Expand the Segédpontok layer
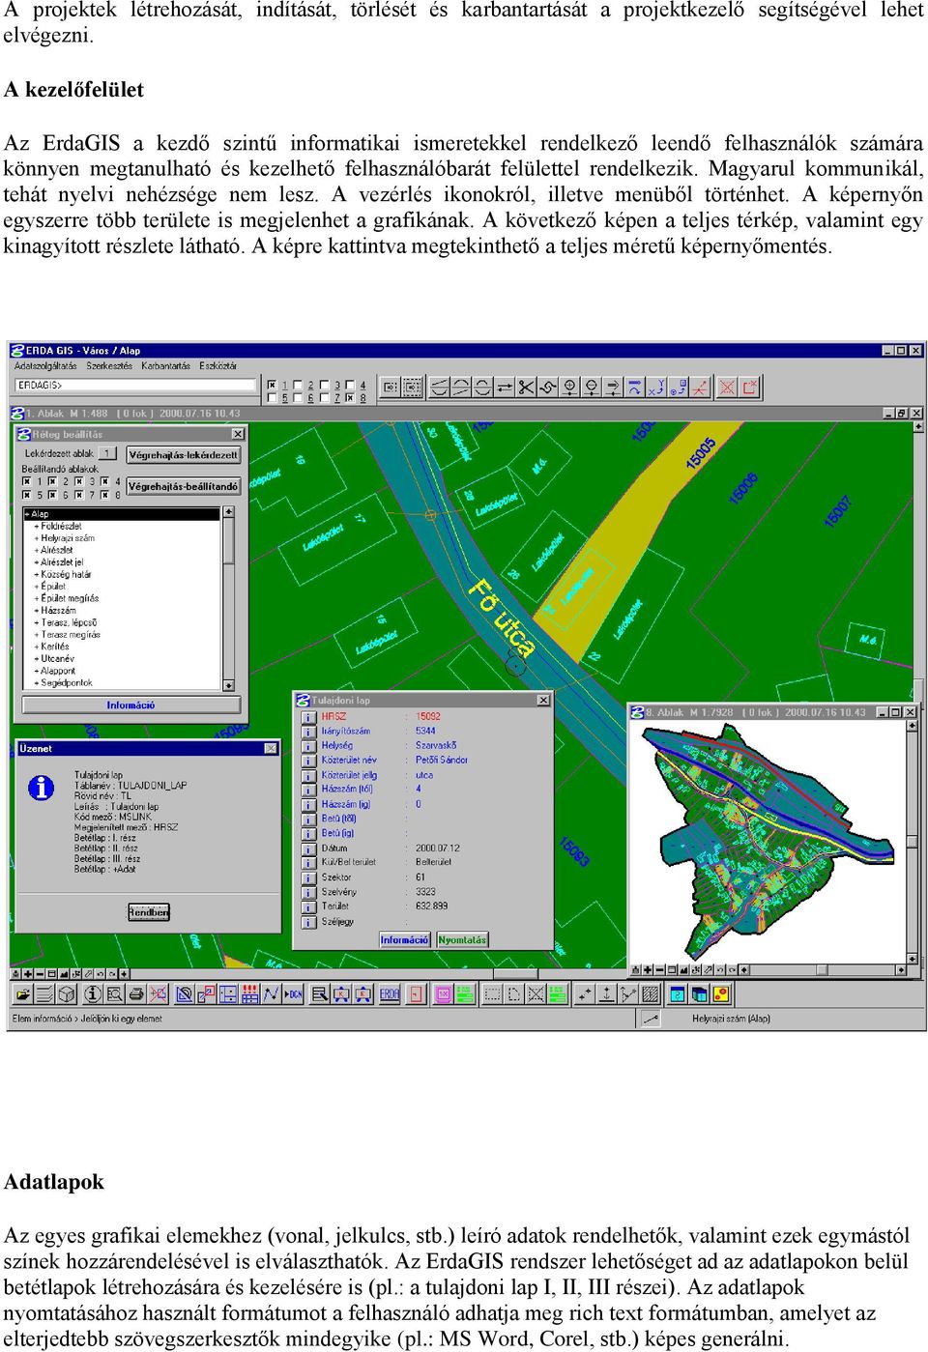This screenshot has height=1352, width=928. (x=37, y=683)
